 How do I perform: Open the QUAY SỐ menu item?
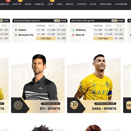(x=17, y=4)
